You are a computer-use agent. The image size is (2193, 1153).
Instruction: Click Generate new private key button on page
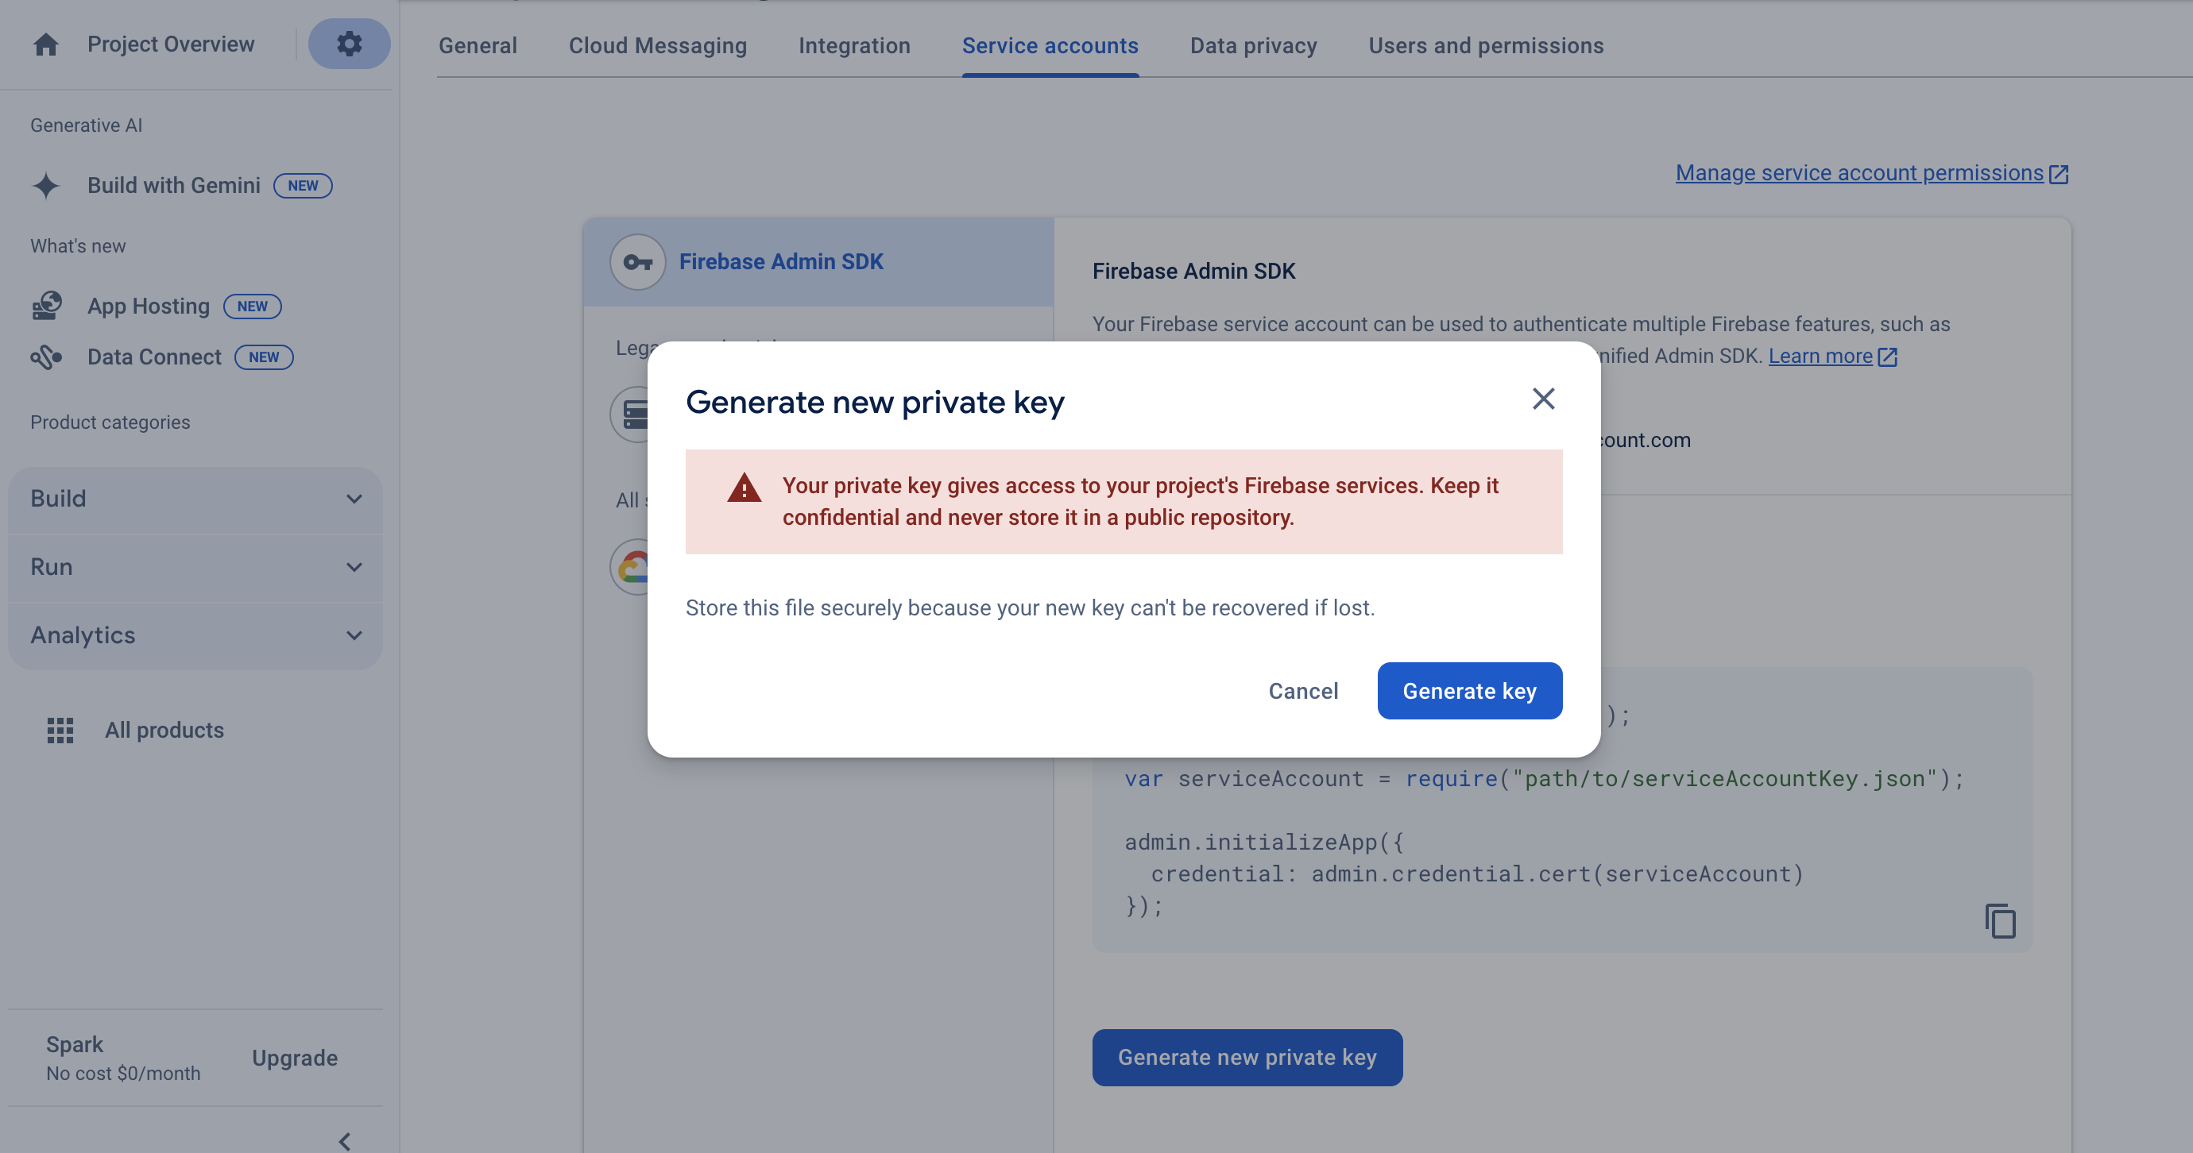coord(1247,1058)
